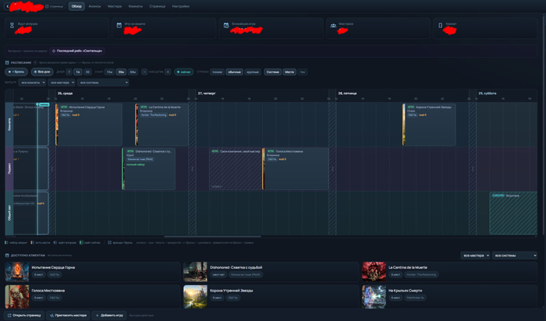Select 'крупные' row size
The width and height of the screenshot is (546, 321).
click(253, 72)
